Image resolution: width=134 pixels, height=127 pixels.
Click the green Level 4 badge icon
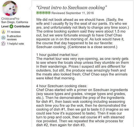[11, 26]
